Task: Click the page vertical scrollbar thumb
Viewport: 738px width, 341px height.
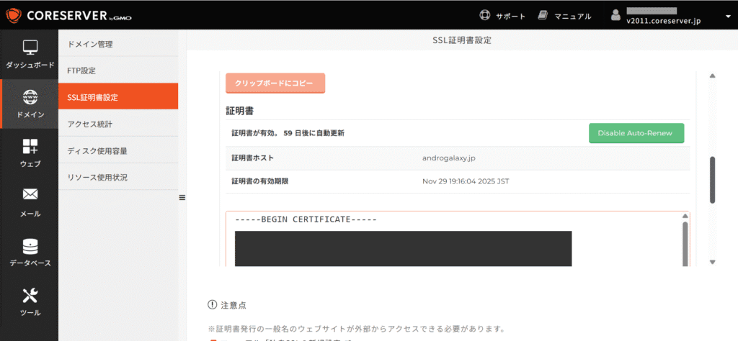Action: coord(712,180)
